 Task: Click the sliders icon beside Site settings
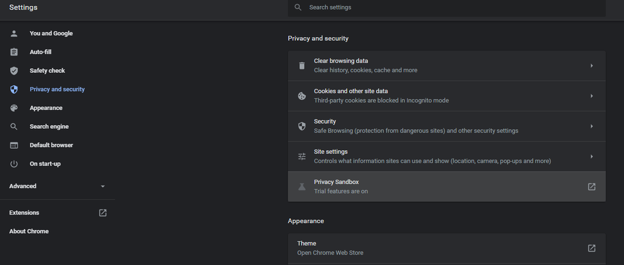click(302, 156)
